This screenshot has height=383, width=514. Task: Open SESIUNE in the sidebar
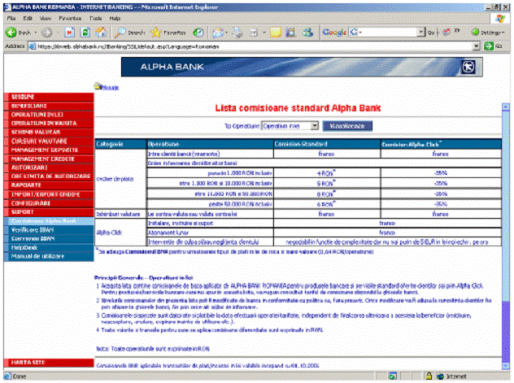coord(49,97)
